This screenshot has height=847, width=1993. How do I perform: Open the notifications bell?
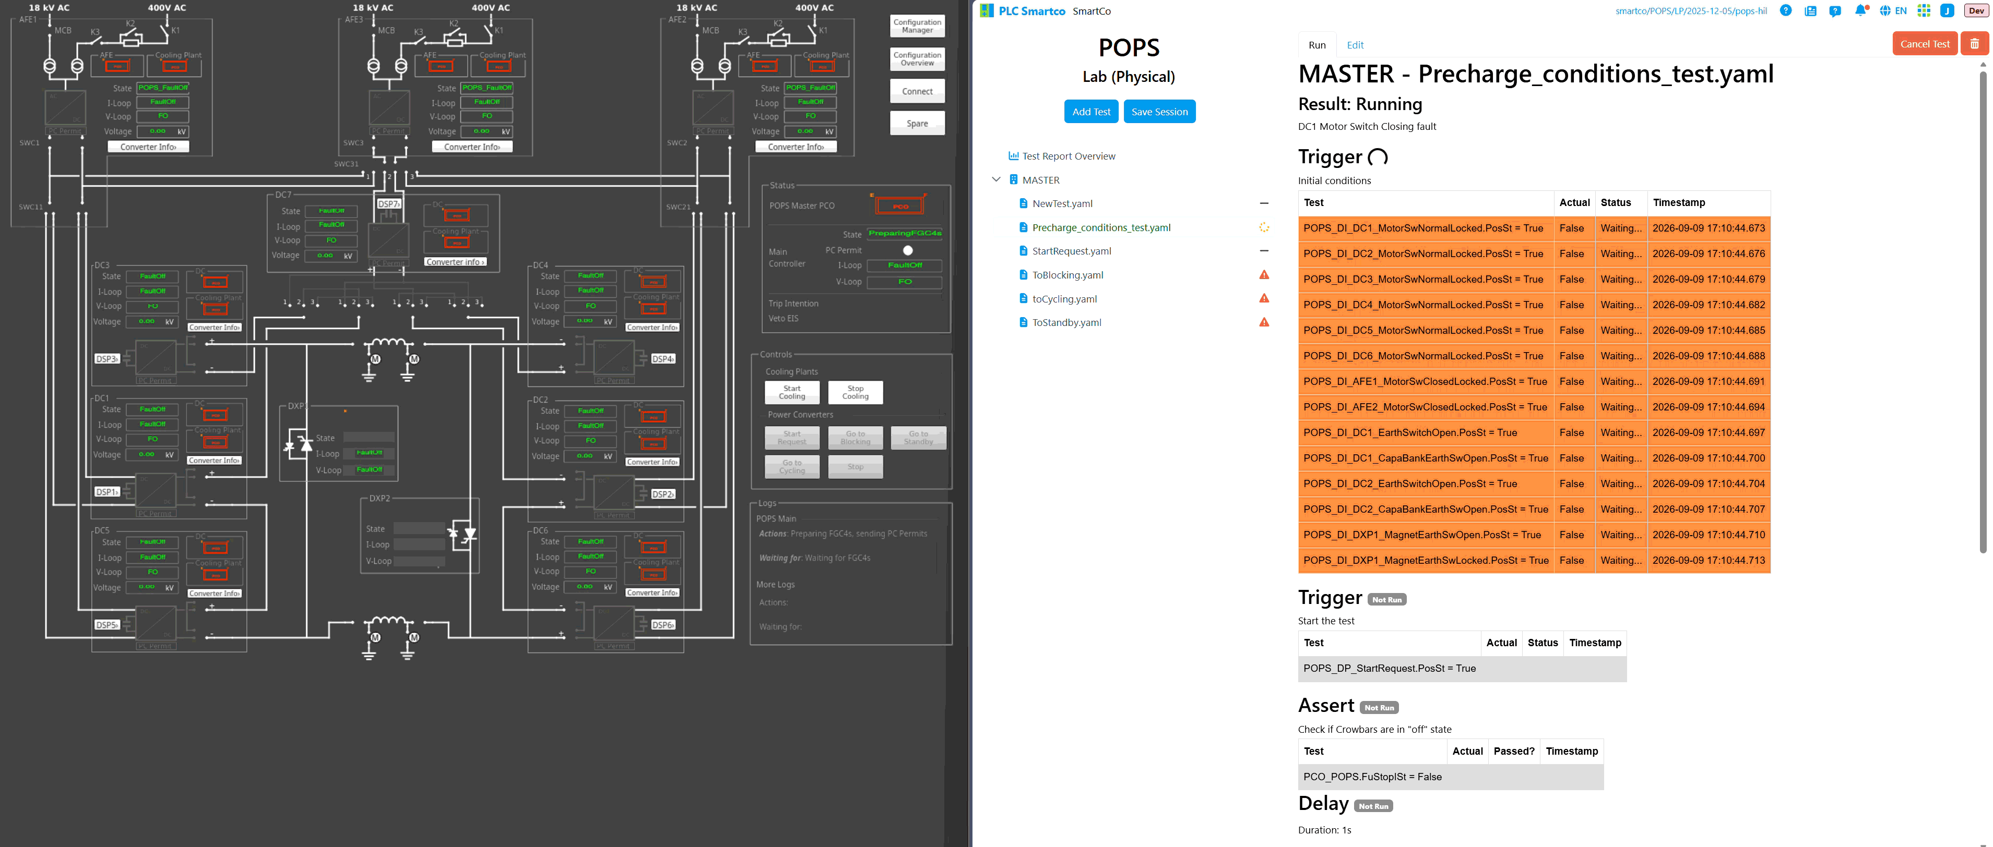pos(1861,11)
